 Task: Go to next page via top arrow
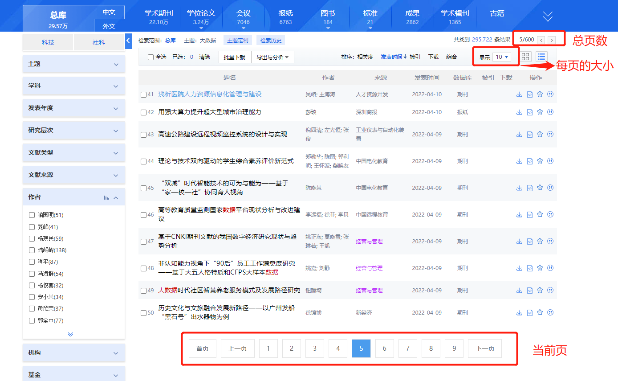pyautogui.click(x=552, y=40)
